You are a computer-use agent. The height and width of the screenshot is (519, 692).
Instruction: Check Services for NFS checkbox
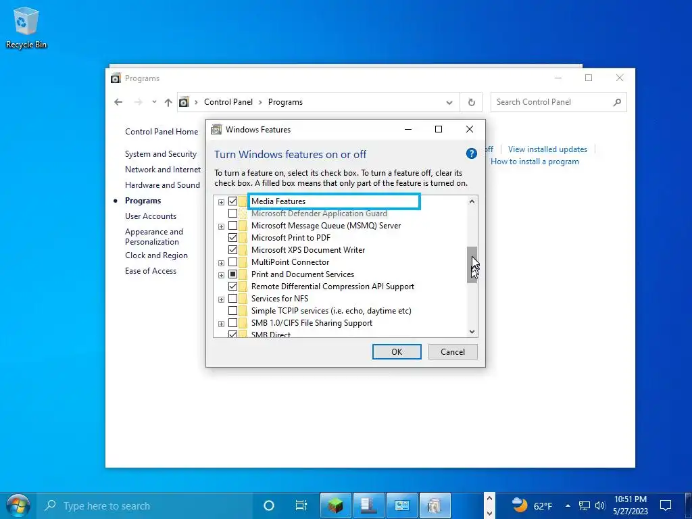(x=232, y=299)
